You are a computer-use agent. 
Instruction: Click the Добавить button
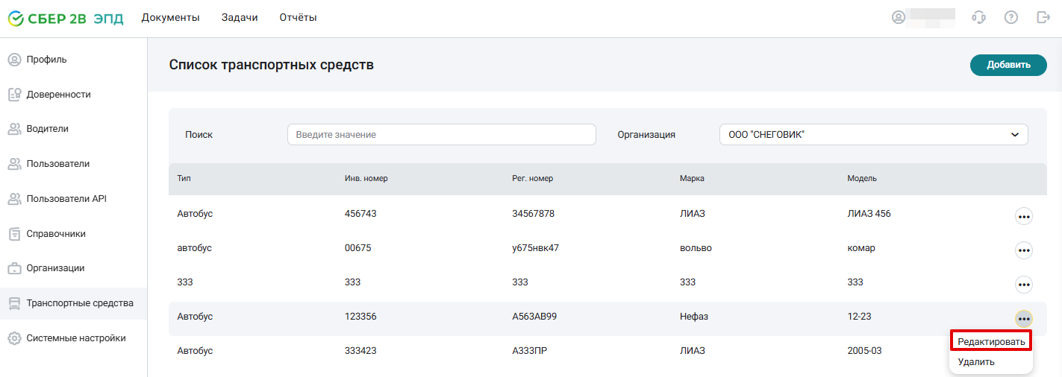1008,65
